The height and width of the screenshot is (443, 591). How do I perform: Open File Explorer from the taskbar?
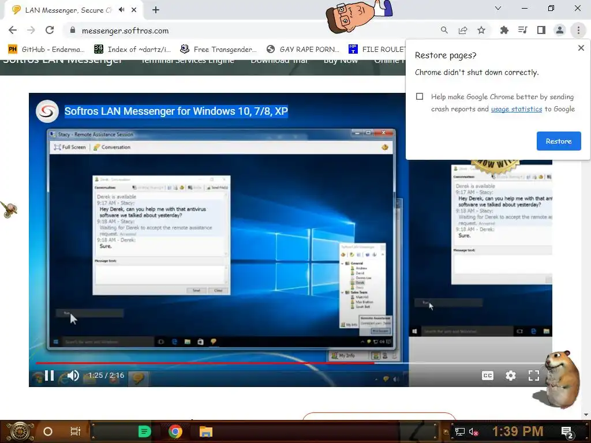206,431
